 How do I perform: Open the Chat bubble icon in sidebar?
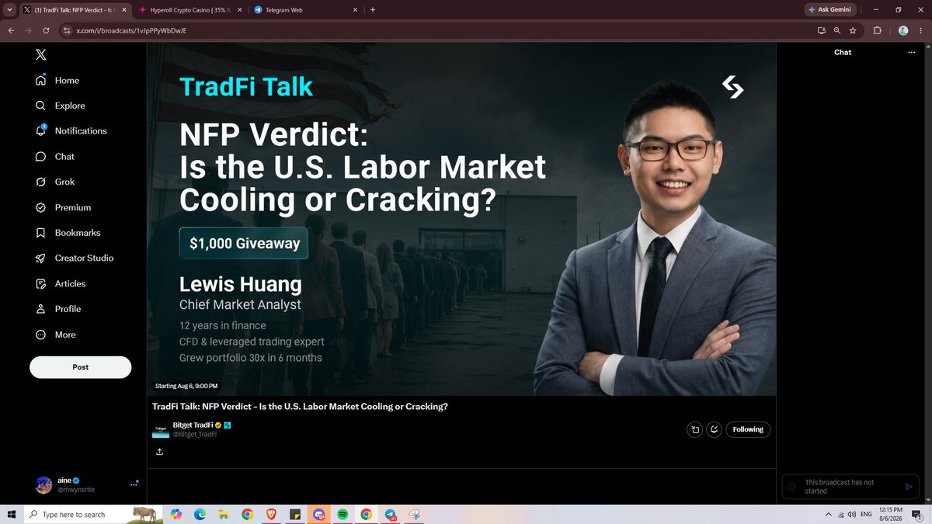(40, 156)
